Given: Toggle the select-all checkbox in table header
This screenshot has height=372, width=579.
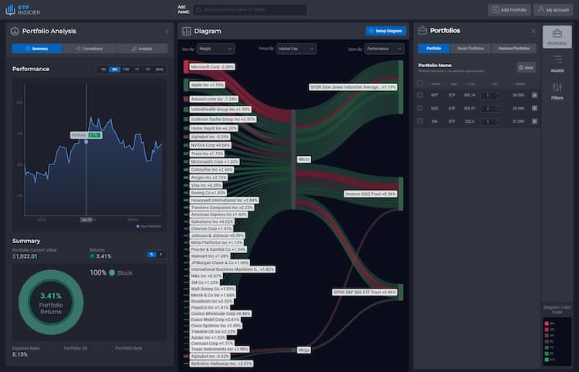Looking at the screenshot, I should pos(421,83).
